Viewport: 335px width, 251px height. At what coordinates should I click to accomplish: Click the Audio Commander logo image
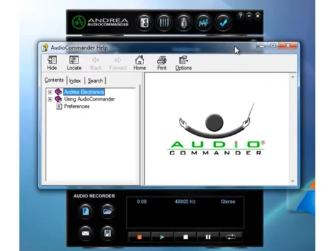(216, 129)
